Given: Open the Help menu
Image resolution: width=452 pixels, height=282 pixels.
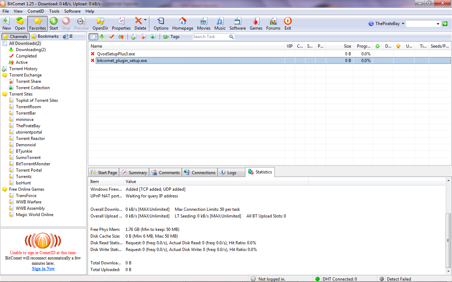Looking at the screenshot, I should tap(90, 11).
